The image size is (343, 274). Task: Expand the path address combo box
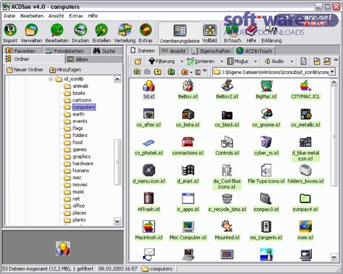[x=332, y=72]
